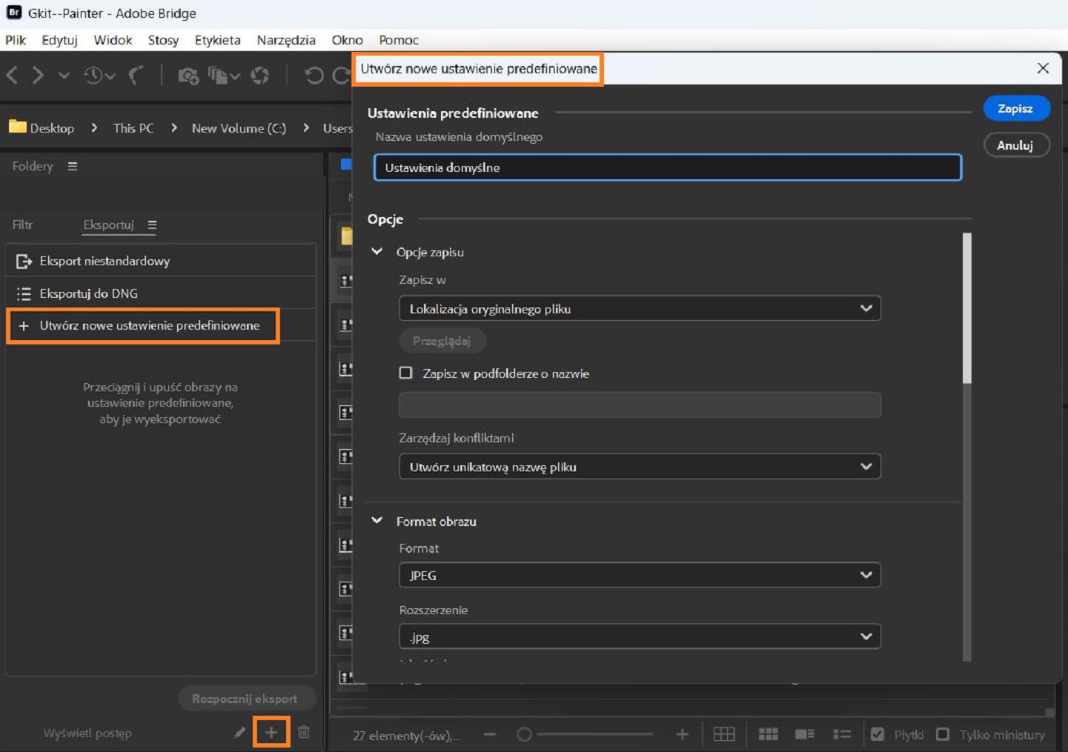This screenshot has height=752, width=1068.
Task: Switch to details view icon
Action: [805, 734]
